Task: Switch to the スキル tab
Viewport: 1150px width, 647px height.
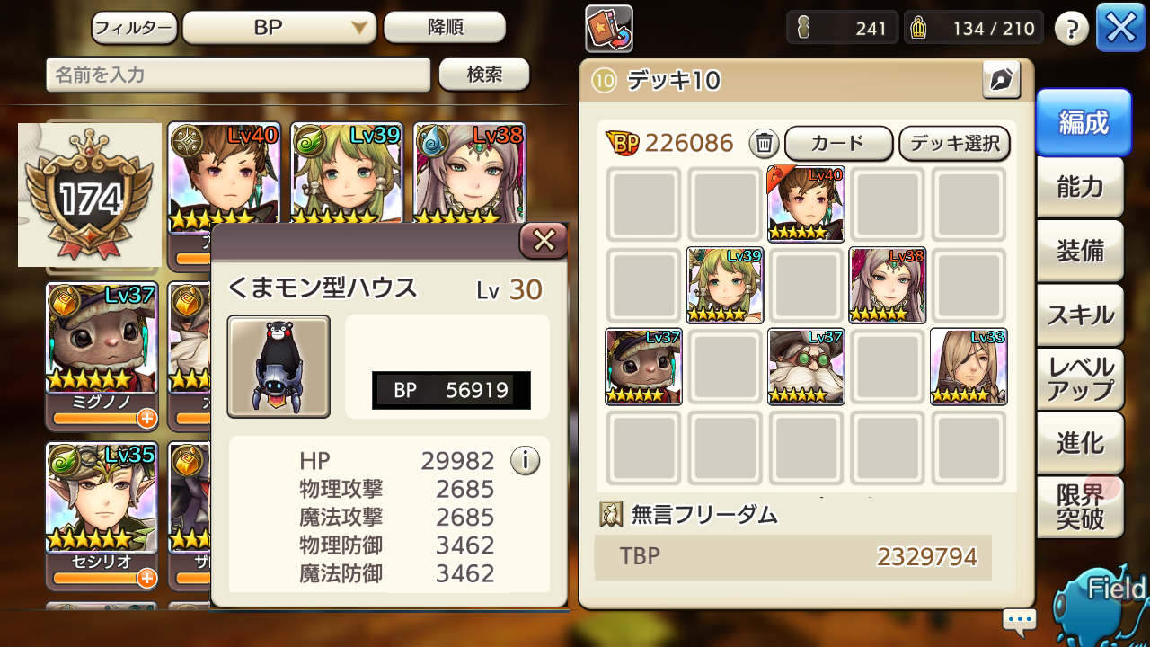Action: click(x=1080, y=315)
